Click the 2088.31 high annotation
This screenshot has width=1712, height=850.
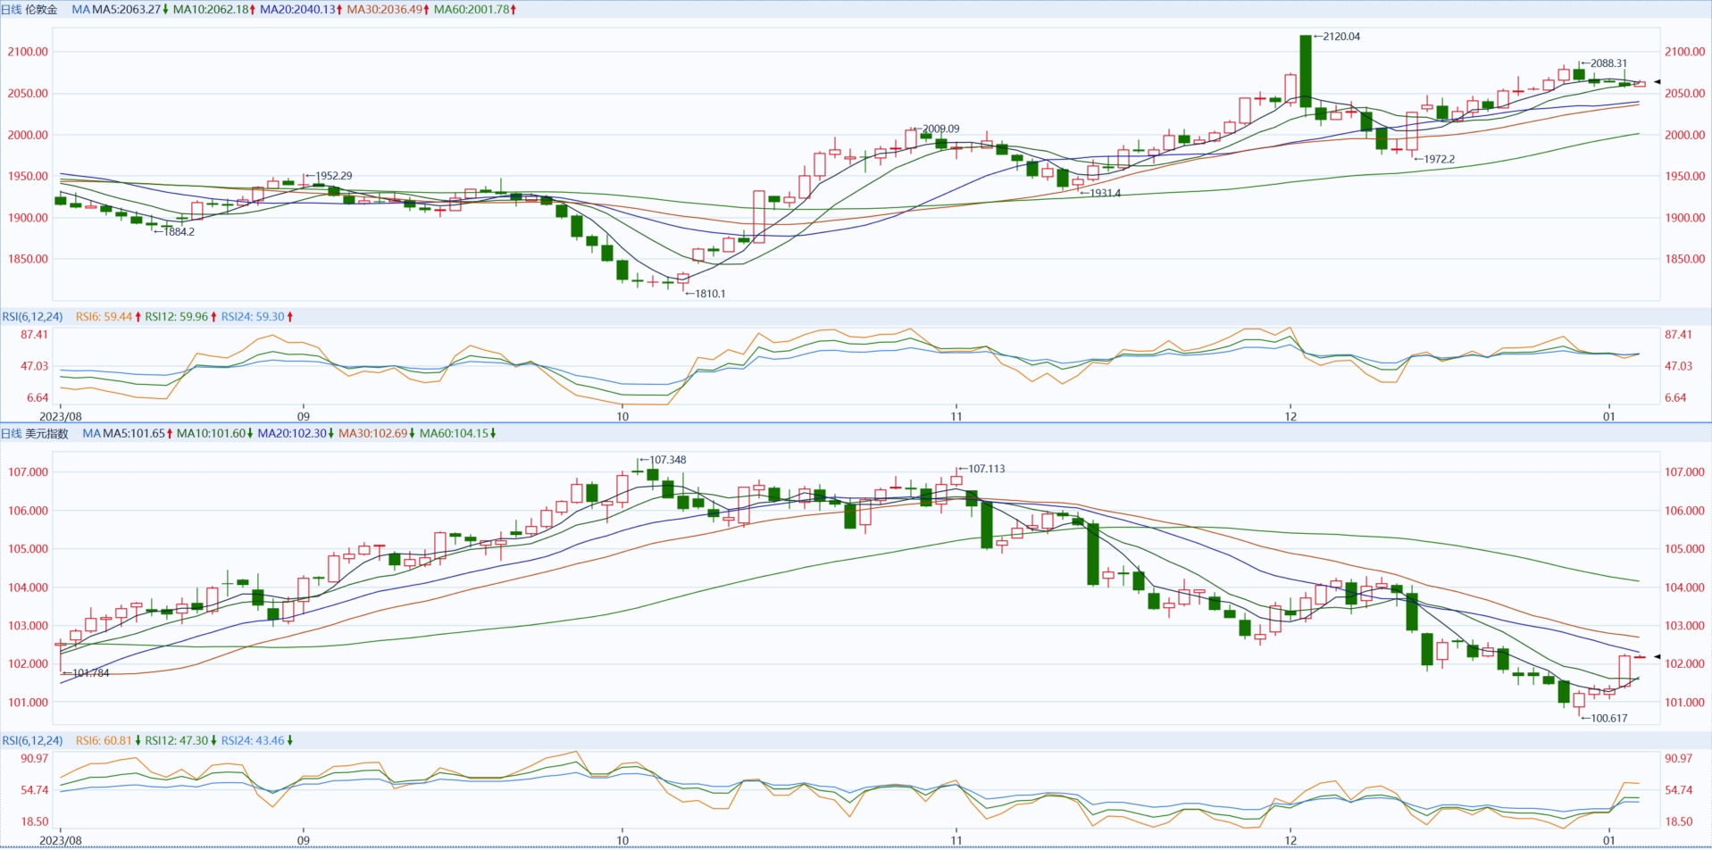point(1604,63)
